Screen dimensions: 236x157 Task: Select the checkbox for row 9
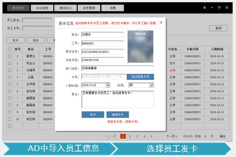10,112
